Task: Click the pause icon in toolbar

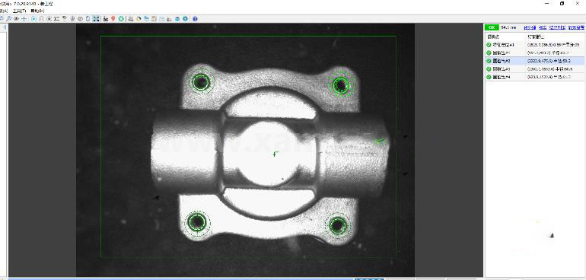Action: [41, 19]
